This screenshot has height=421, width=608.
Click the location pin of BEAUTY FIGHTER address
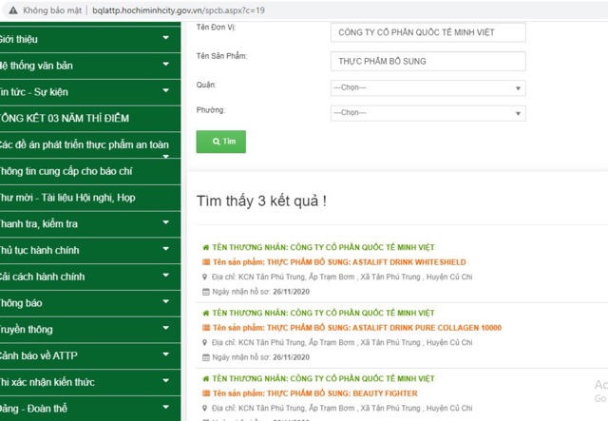(205, 409)
